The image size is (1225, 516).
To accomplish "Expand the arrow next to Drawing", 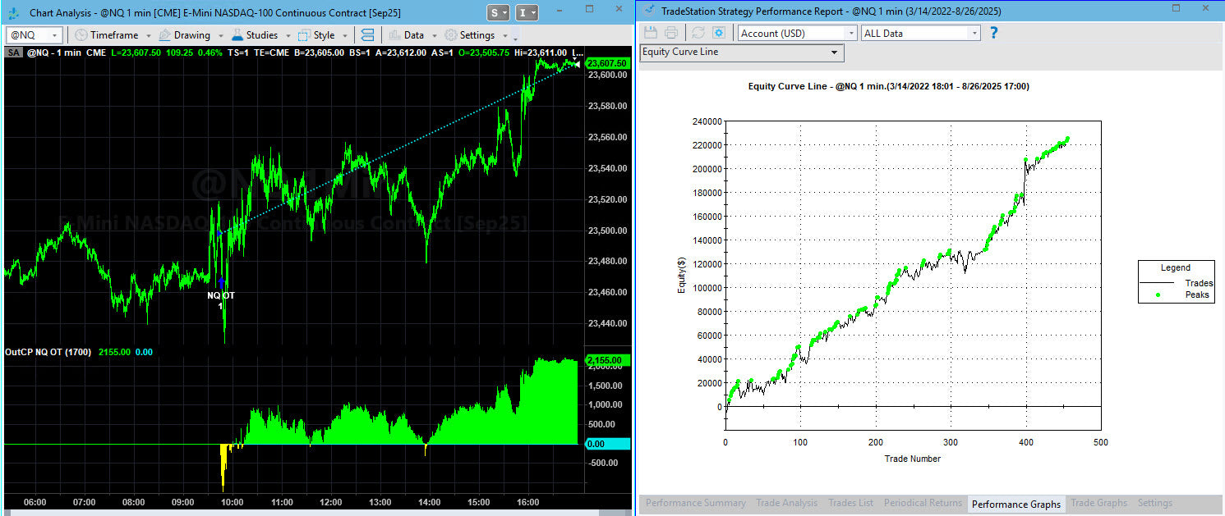I will 221,36.
